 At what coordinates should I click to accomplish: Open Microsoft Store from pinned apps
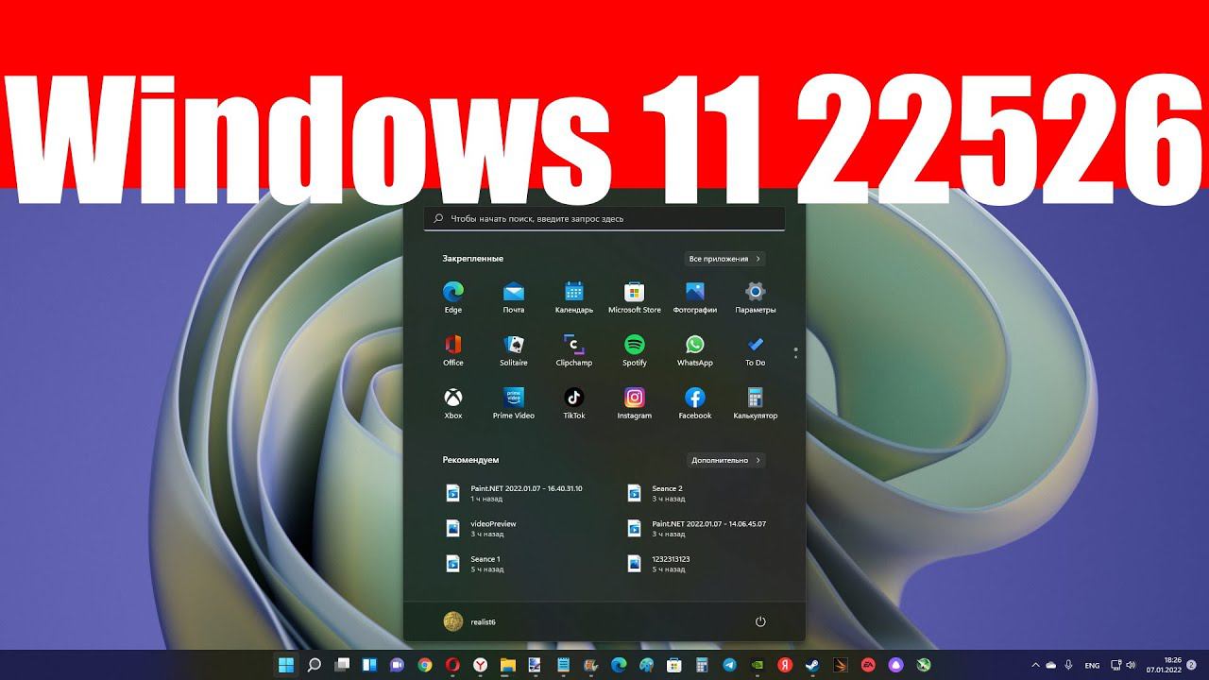coord(635,297)
